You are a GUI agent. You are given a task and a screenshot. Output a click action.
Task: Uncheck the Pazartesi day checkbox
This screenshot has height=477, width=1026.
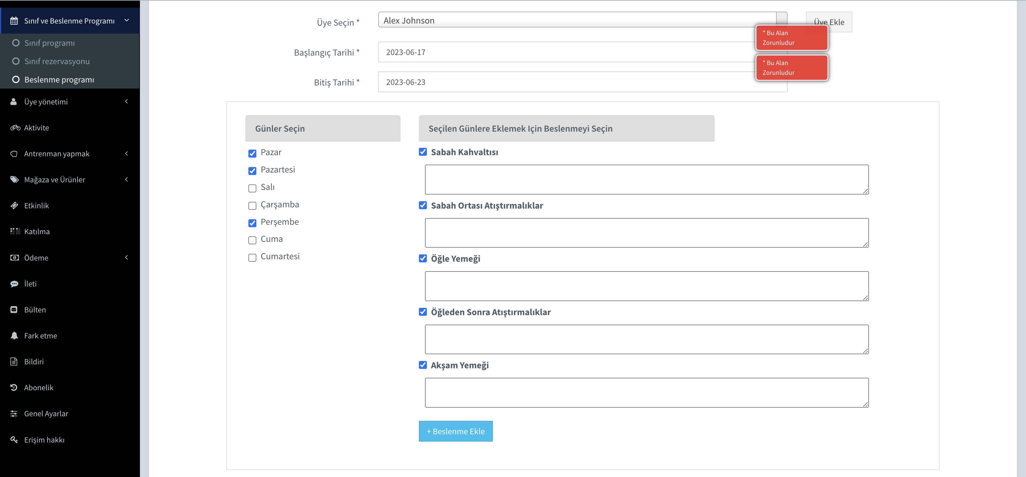tap(252, 171)
